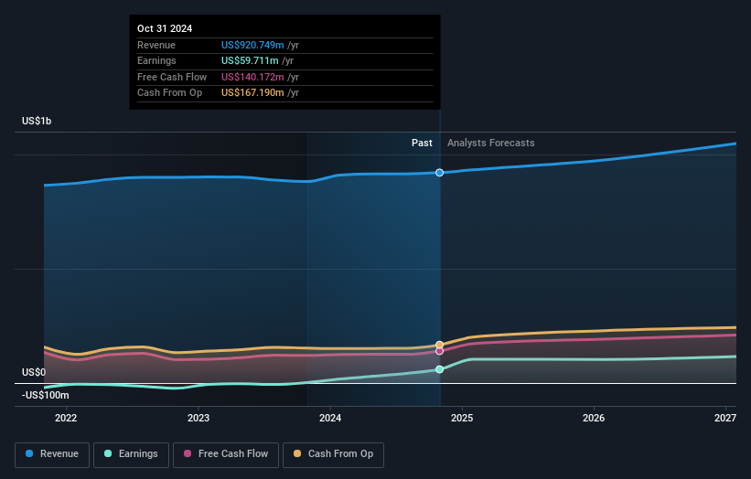
Task: Click the US$0 y-axis label
Action: [x=34, y=372]
